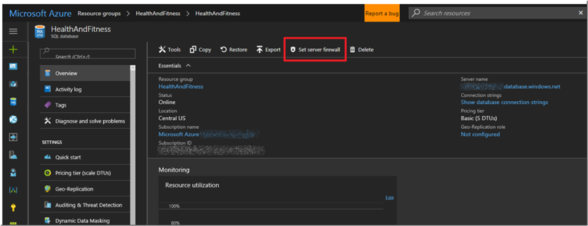Click the Central US location value
The height and width of the screenshot is (226, 588).
coord(172,118)
